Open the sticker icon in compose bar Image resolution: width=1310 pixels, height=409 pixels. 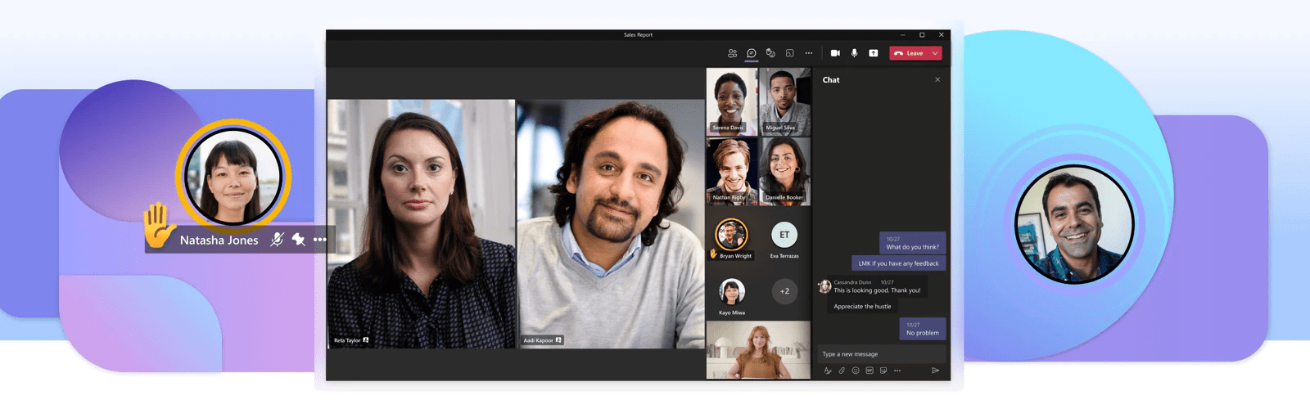(x=883, y=371)
